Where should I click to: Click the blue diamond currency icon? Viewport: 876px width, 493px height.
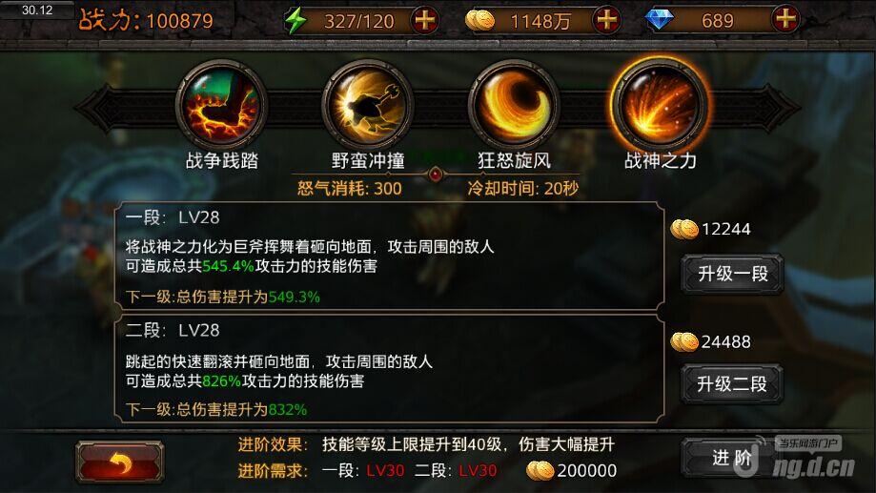[x=659, y=20]
